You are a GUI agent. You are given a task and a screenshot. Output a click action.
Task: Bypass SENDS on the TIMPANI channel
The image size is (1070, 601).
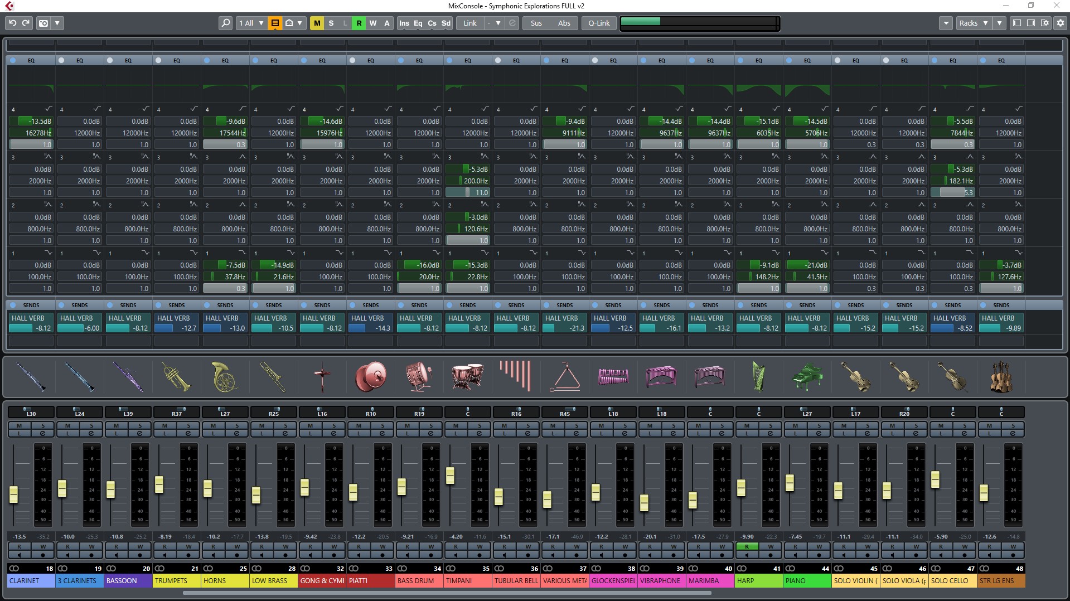(449, 305)
